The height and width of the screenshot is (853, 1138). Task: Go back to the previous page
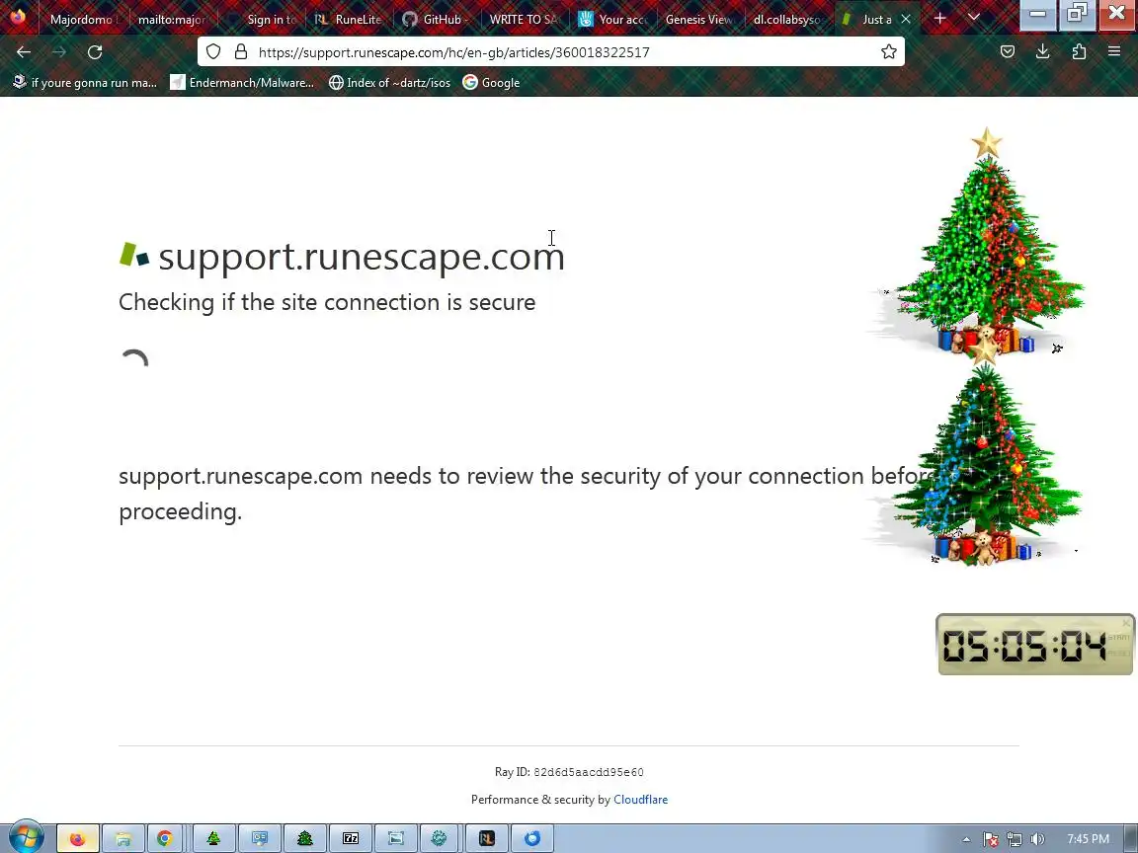click(x=24, y=52)
